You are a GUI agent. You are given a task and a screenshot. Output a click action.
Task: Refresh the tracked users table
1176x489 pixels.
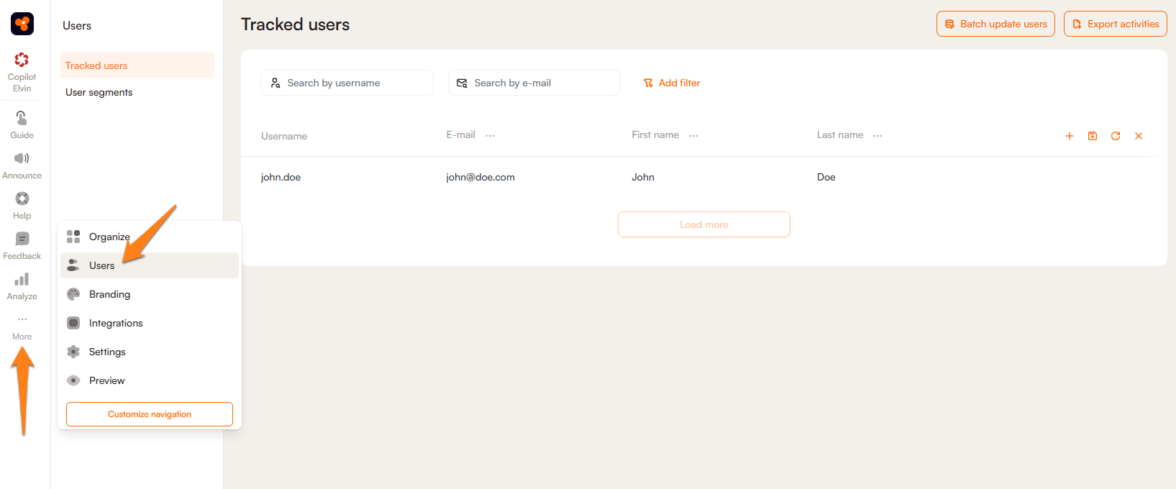coord(1116,136)
